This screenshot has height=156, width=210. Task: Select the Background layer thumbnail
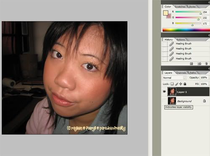pyautogui.click(x=172, y=101)
